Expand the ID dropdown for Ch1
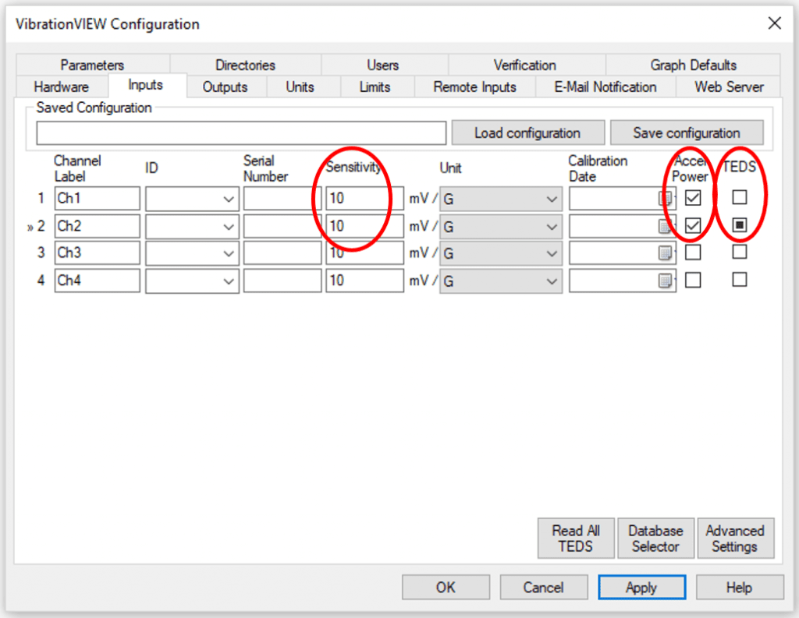 [229, 199]
